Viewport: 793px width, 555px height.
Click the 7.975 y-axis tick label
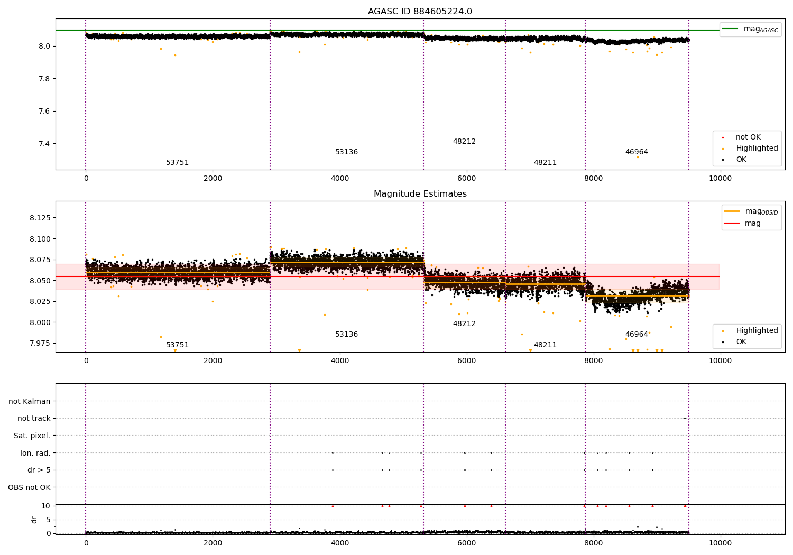click(40, 343)
